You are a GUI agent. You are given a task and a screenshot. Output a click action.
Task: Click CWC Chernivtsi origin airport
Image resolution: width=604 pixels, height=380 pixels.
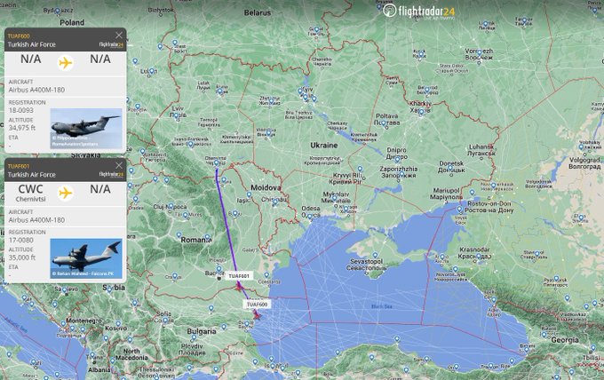click(x=31, y=193)
